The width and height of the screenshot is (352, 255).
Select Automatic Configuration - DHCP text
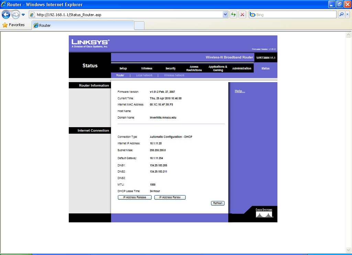(x=171, y=137)
